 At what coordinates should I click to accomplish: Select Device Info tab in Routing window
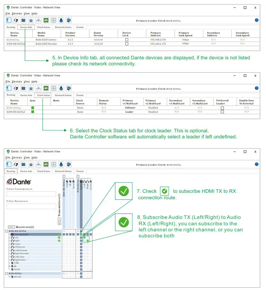click(26, 171)
